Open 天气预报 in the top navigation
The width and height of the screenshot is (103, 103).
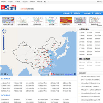[x=32, y=2]
